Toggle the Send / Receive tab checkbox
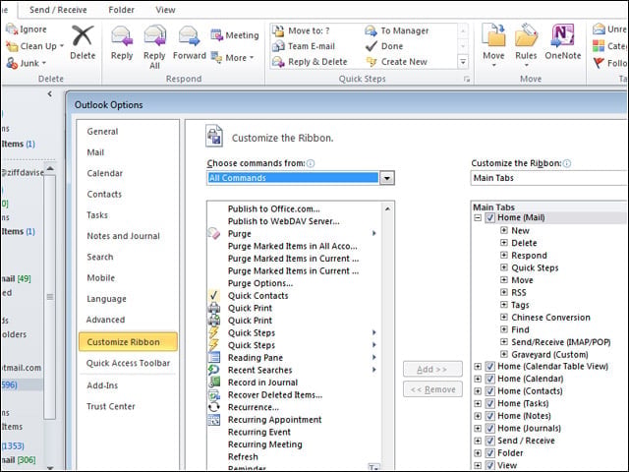The image size is (629, 472). click(489, 441)
